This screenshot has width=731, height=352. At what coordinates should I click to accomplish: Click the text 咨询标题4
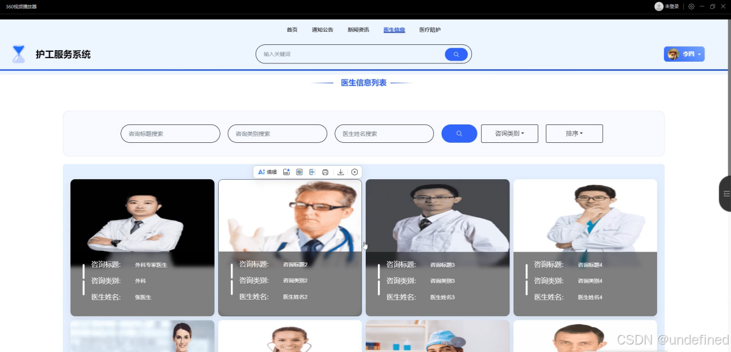(x=590, y=265)
